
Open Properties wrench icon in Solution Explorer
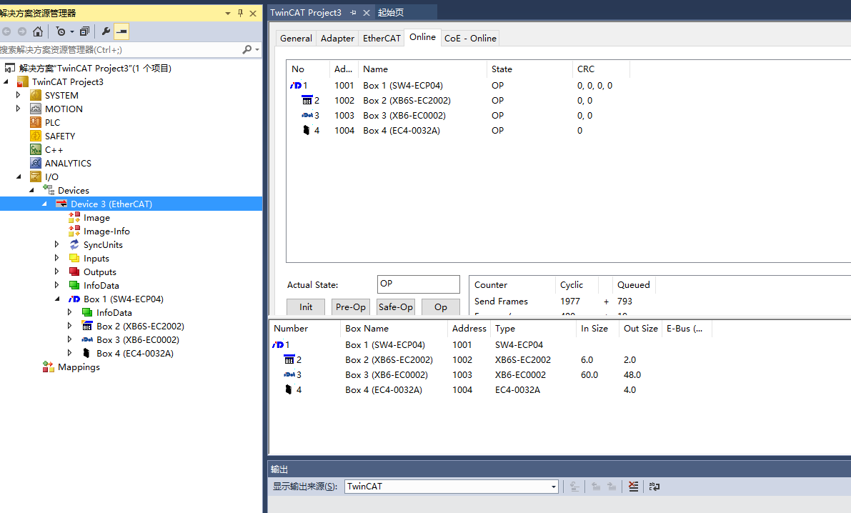pyautogui.click(x=106, y=31)
